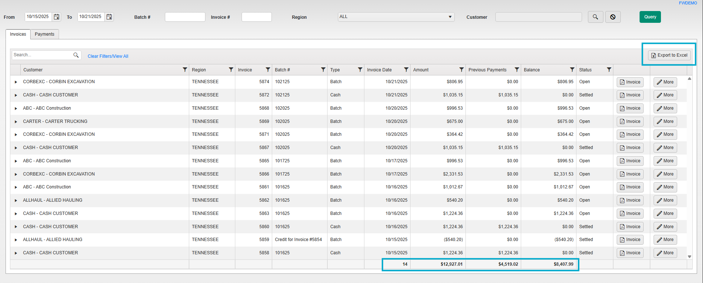Click grid scrollbar up arrow
The width and height of the screenshot is (703, 283).
[689, 78]
